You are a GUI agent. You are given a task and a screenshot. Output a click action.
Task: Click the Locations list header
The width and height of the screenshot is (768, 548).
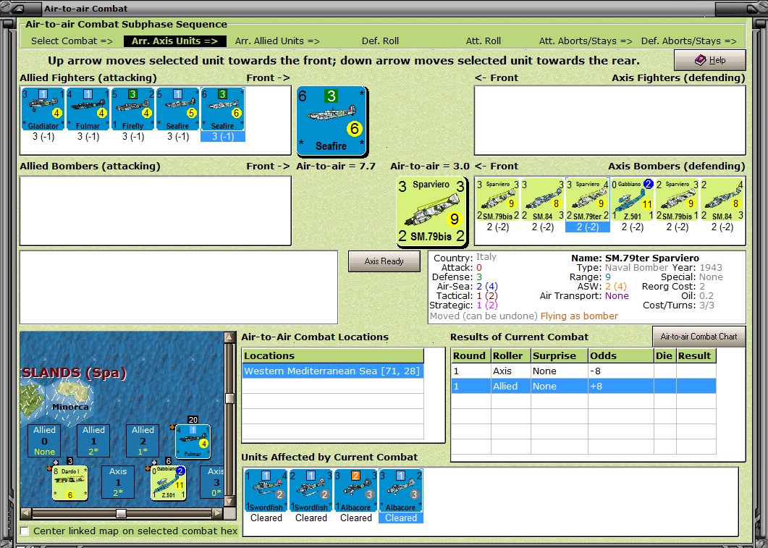(333, 356)
